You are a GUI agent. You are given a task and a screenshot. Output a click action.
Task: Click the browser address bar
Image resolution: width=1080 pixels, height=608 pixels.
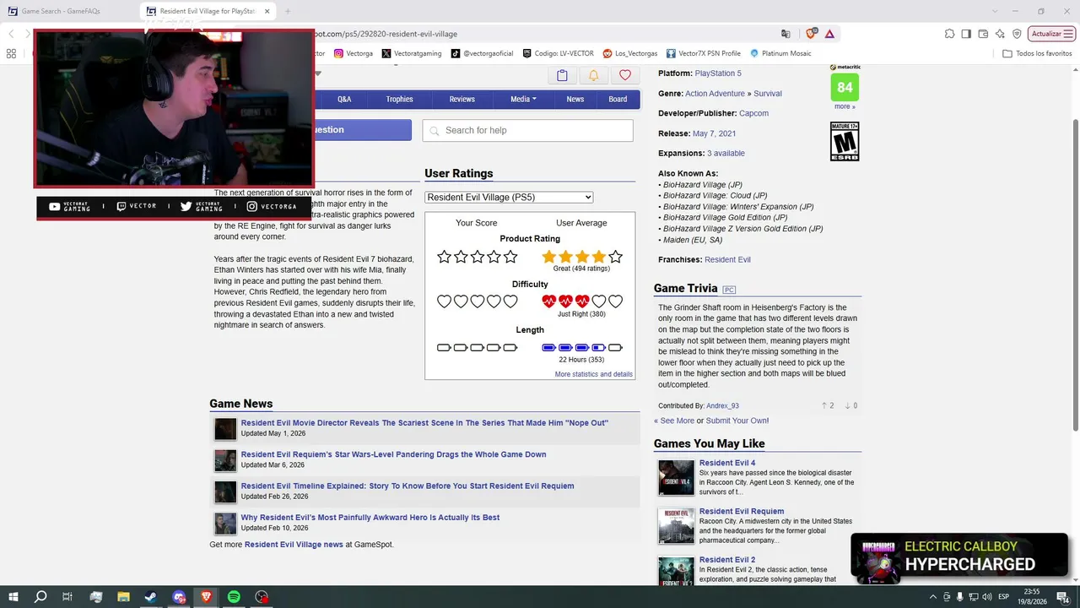point(540,34)
